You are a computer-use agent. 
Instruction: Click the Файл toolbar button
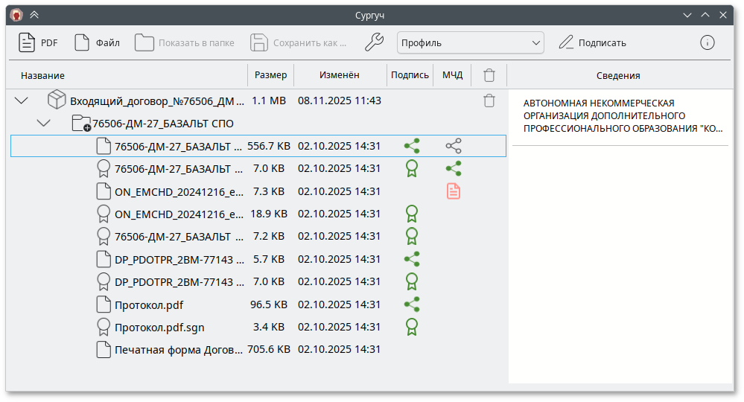(x=97, y=42)
